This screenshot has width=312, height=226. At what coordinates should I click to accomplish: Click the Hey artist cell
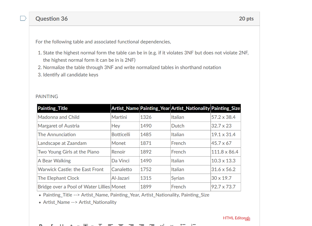125,126
